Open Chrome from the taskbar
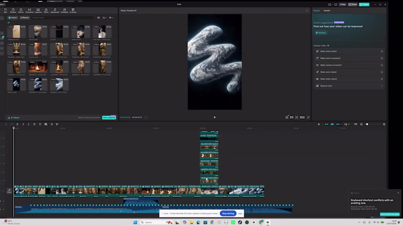403x226 pixels. pyautogui.click(x=212, y=222)
